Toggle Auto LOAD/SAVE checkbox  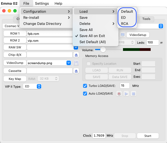point(85,93)
